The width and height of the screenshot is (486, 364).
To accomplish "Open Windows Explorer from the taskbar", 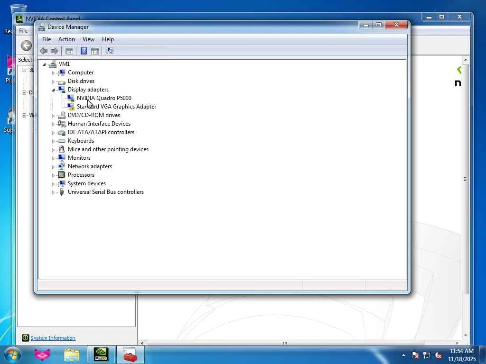I will 72,355.
